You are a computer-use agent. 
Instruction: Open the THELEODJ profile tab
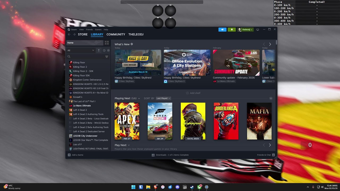[136, 34]
